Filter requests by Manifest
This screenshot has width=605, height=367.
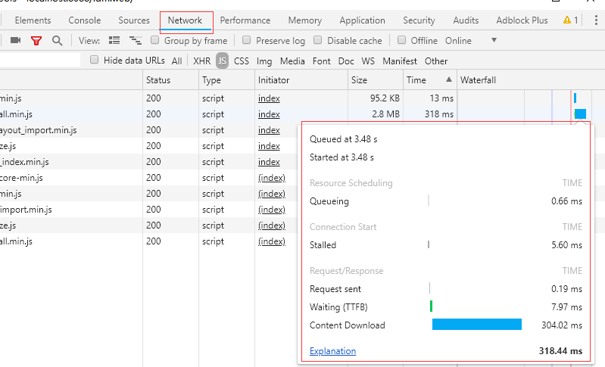tap(400, 61)
